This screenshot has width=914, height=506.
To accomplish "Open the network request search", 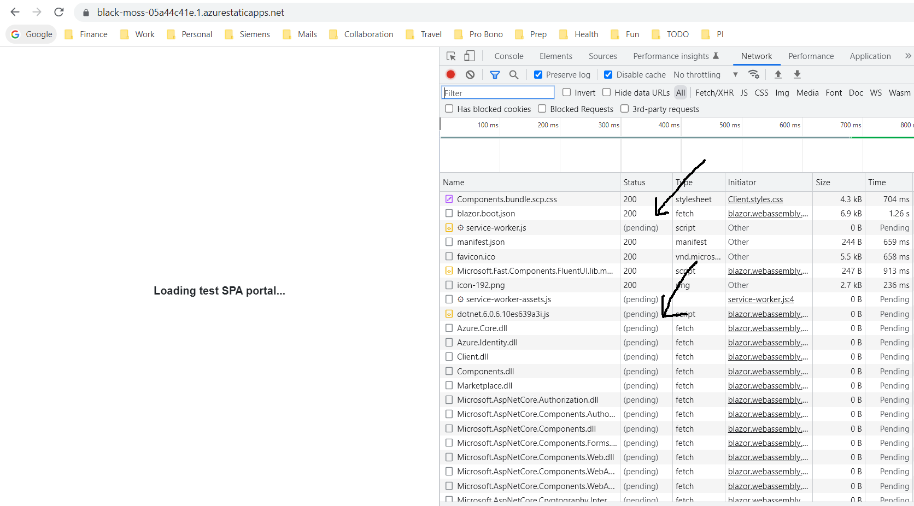I will tap(514, 74).
